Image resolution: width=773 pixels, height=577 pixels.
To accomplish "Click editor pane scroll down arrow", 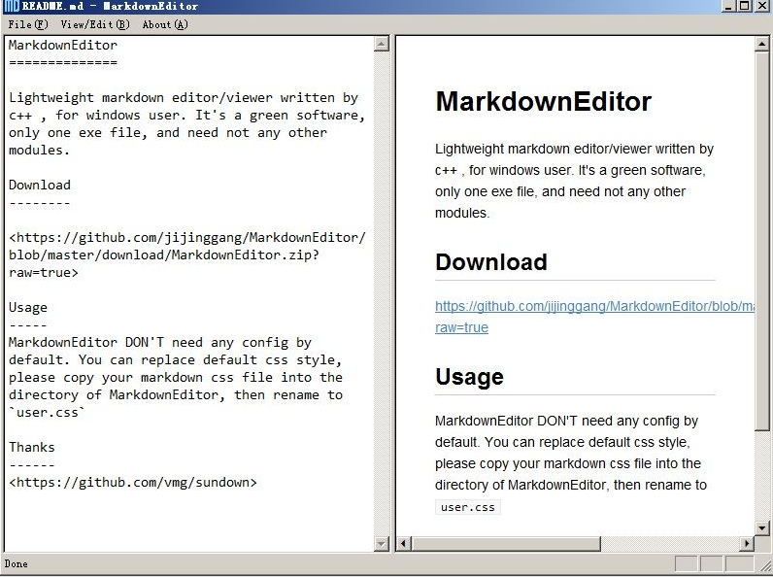I will coord(382,543).
